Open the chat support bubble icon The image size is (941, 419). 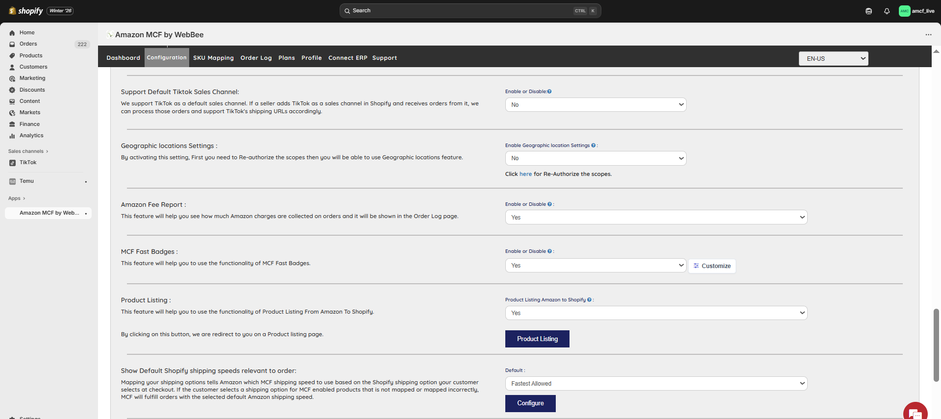(x=915, y=413)
